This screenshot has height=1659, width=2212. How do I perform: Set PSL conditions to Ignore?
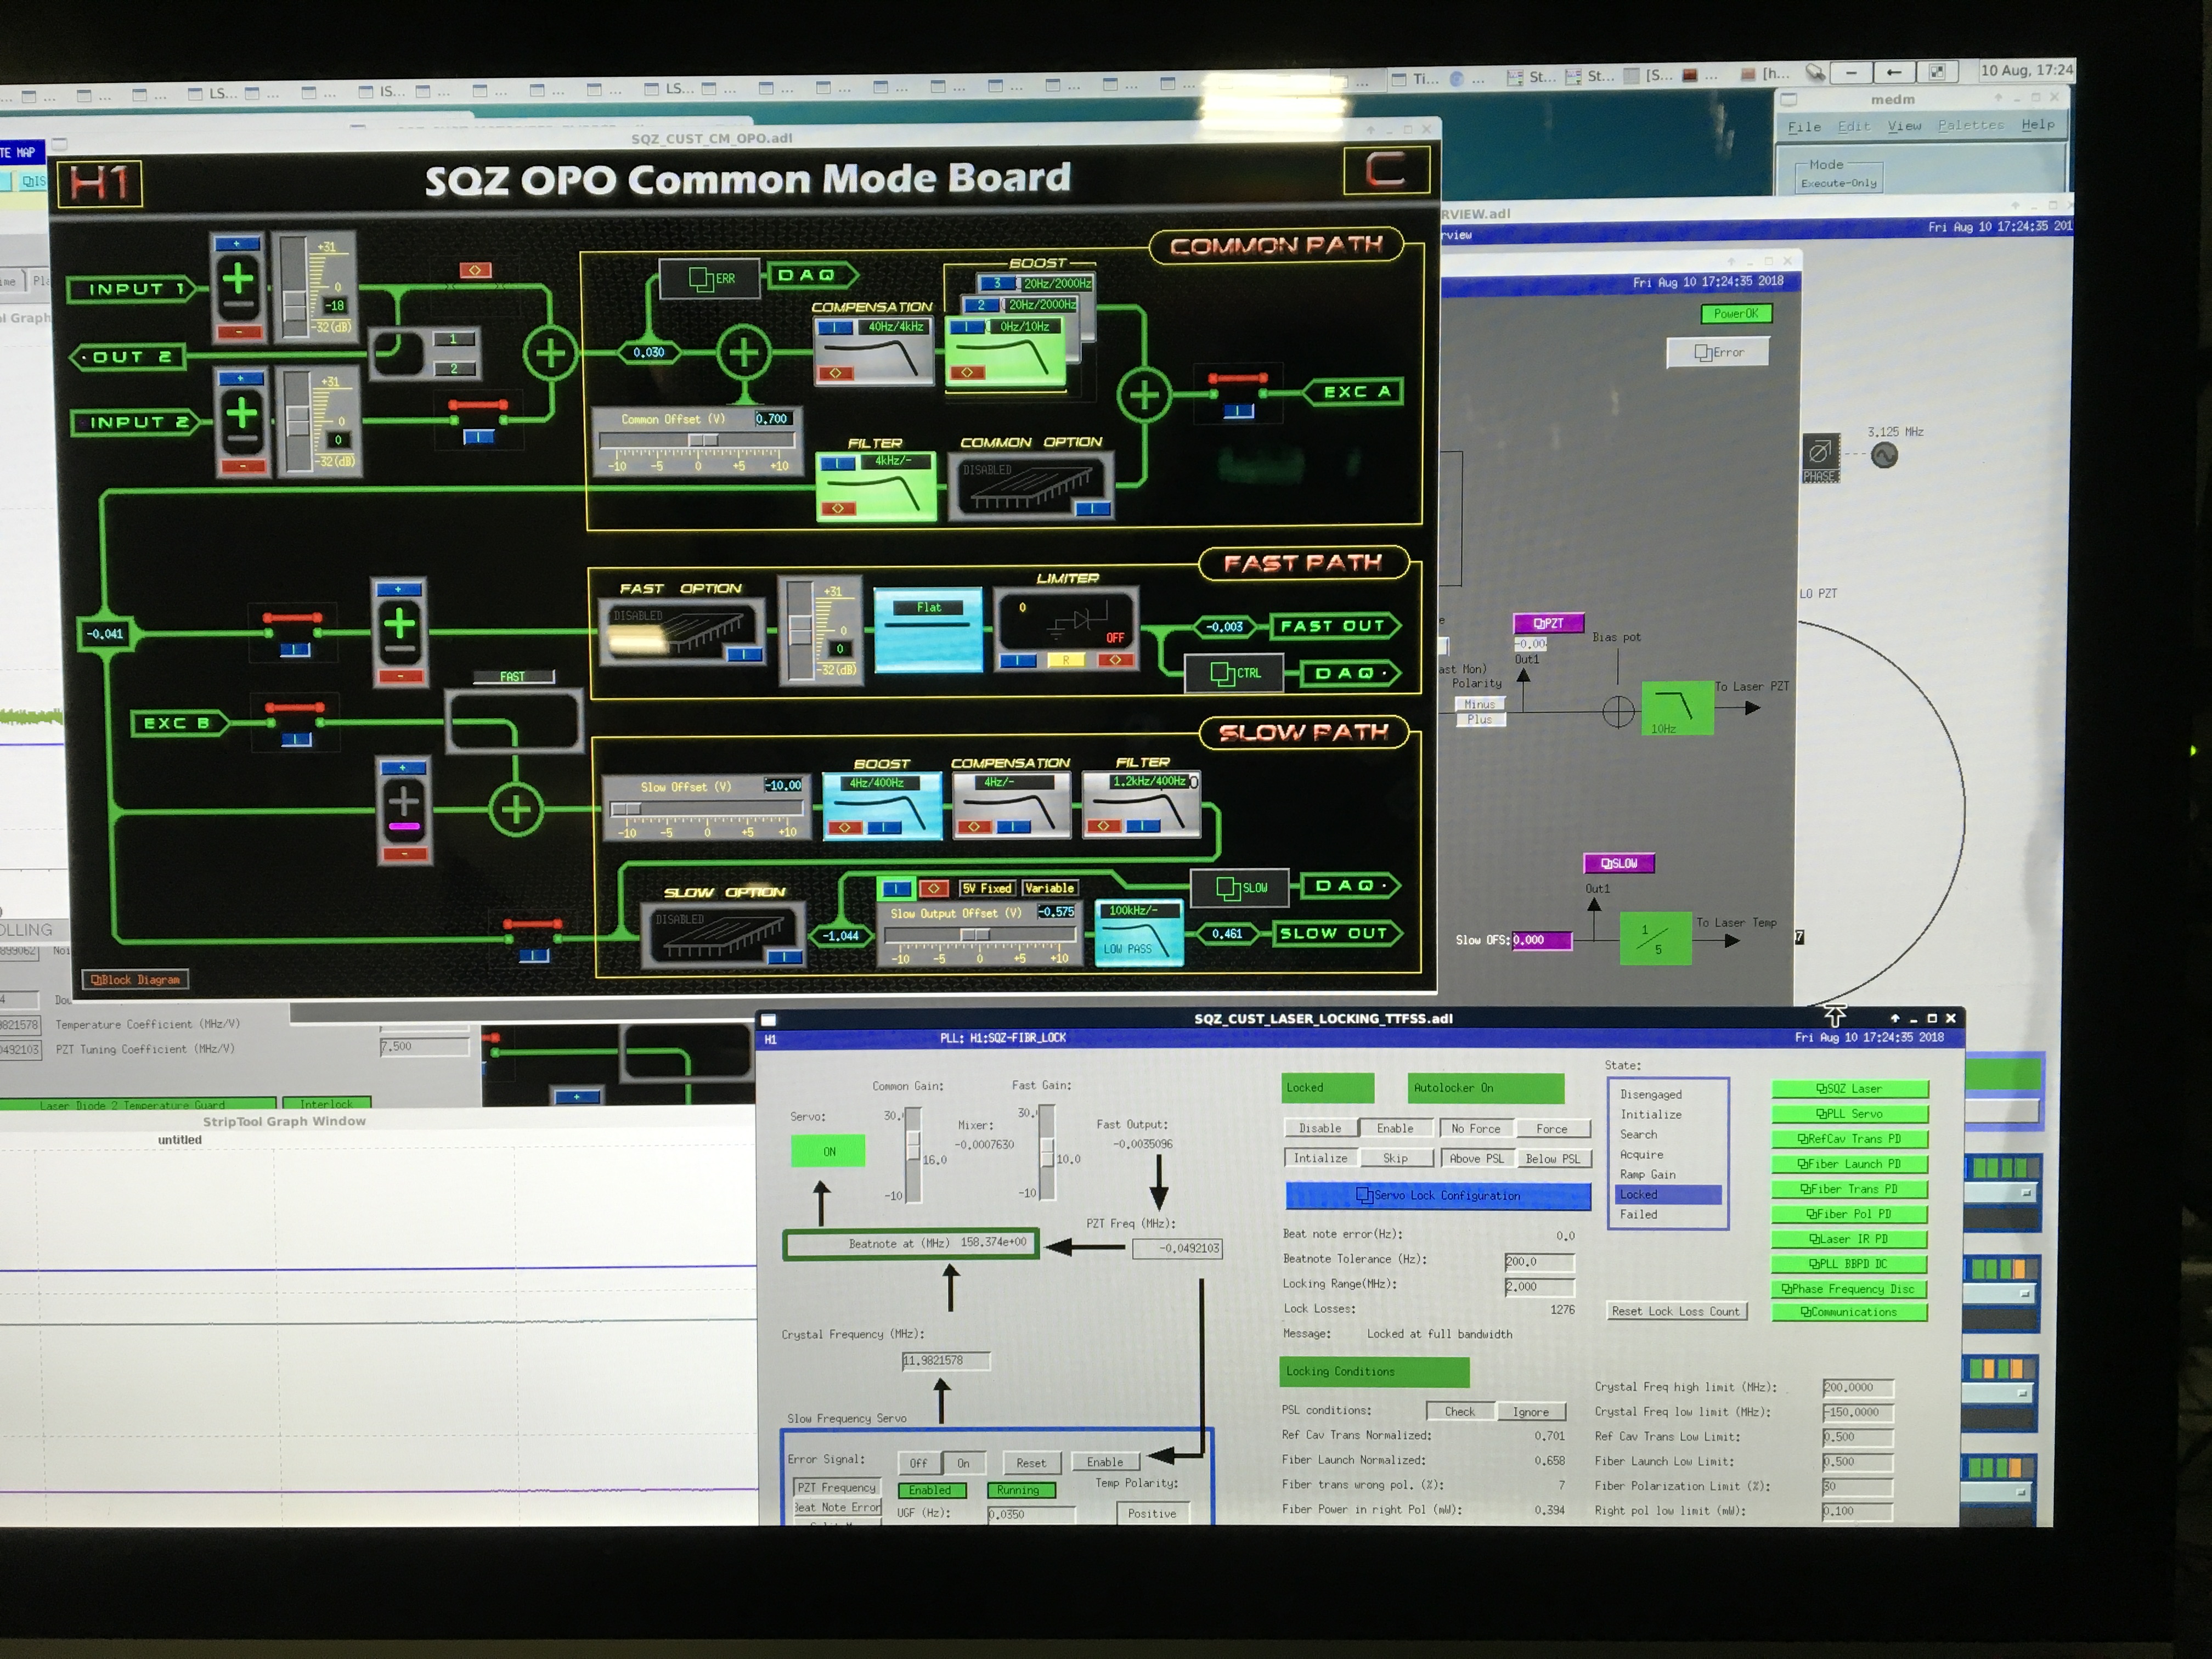(x=1531, y=1411)
